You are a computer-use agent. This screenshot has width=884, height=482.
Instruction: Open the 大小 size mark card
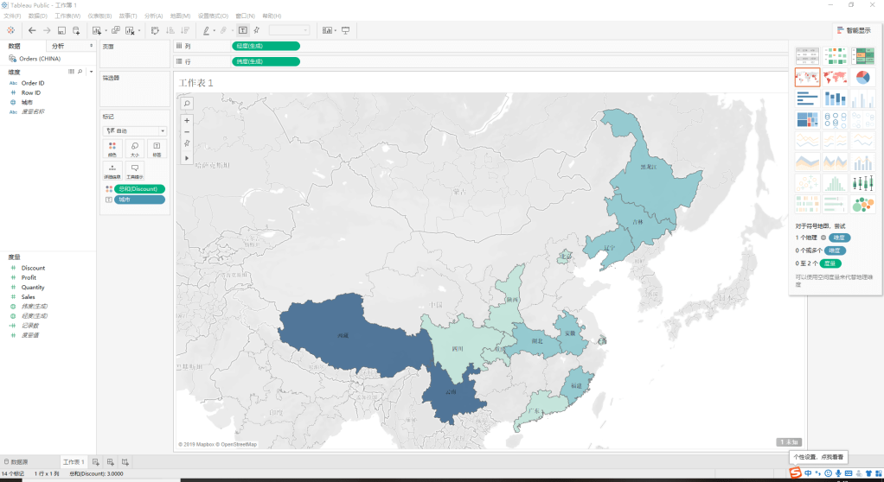click(134, 149)
